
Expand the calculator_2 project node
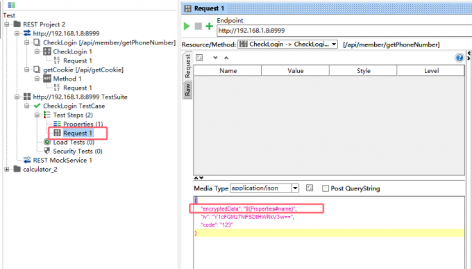[7, 169]
